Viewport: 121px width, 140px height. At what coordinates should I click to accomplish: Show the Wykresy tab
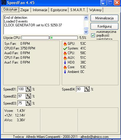[x=96, y=10]
